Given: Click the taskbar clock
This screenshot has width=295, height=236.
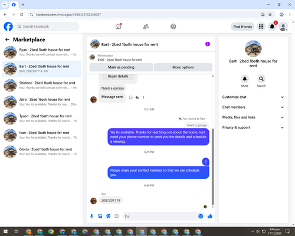Looking at the screenshot, I should [x=274, y=231].
